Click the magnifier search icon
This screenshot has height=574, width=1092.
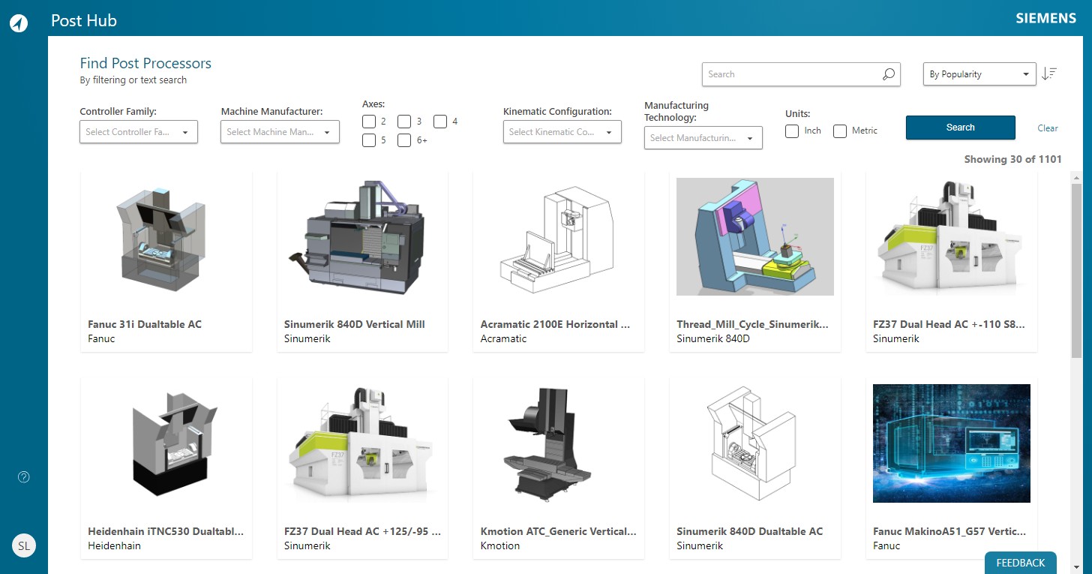pyautogui.click(x=888, y=74)
